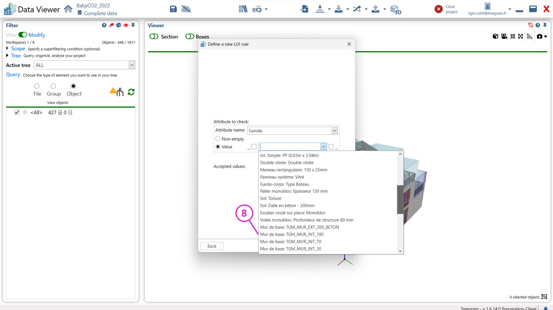Click the 3D view cube icon

tap(395, 9)
